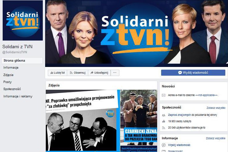Go to Informacje in the sidebar
This screenshot has width=228, height=152.
[11, 68]
